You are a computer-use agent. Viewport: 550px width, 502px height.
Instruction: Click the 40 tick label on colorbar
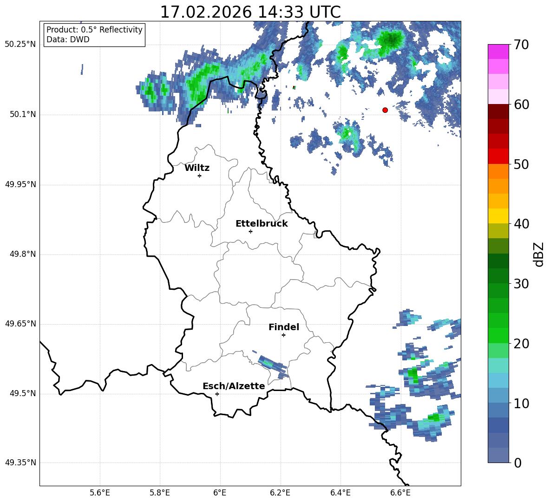point(521,224)
